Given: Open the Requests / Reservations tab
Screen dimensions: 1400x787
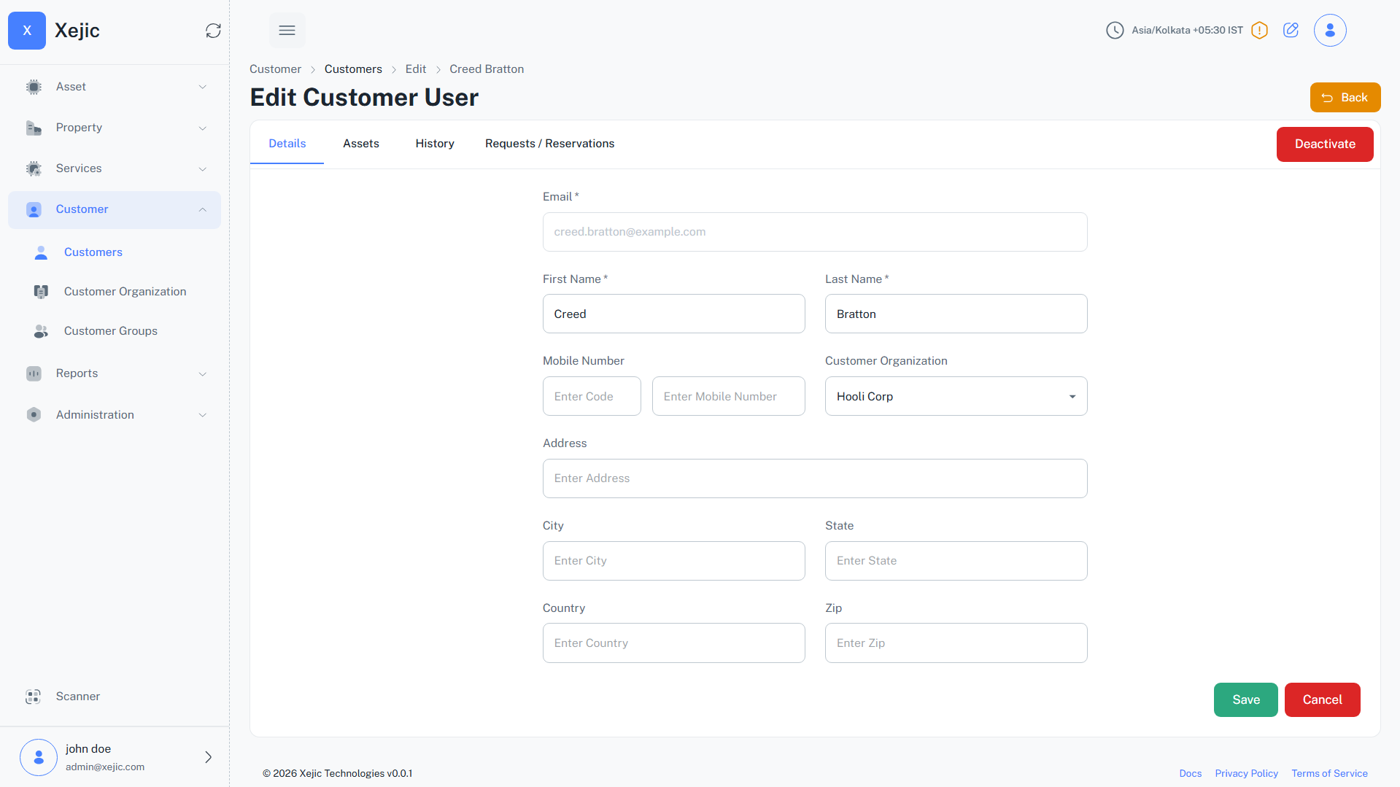Looking at the screenshot, I should click(550, 144).
